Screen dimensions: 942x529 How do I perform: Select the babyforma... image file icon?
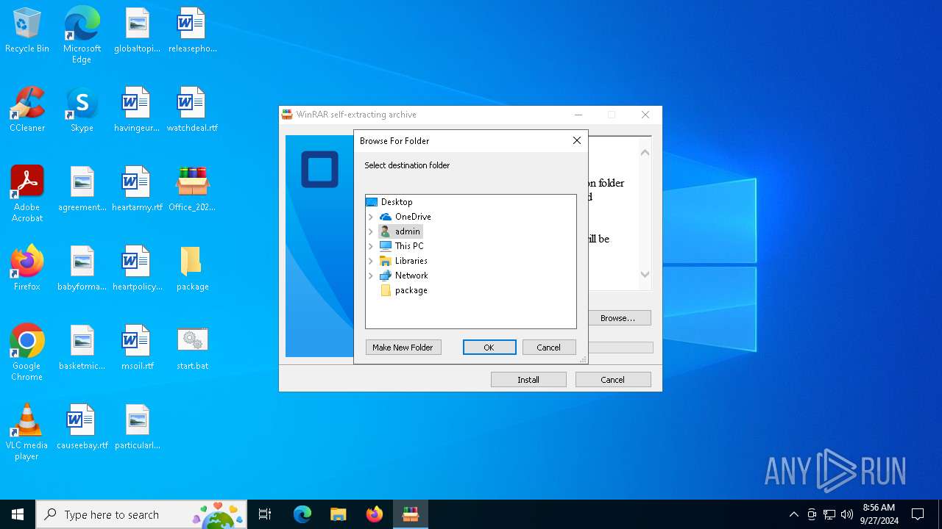pyautogui.click(x=82, y=269)
